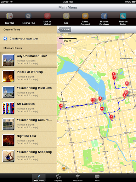The width and height of the screenshot is (136, 182).
Task: Tap the Reverse Tour icon
Action: [28, 16]
